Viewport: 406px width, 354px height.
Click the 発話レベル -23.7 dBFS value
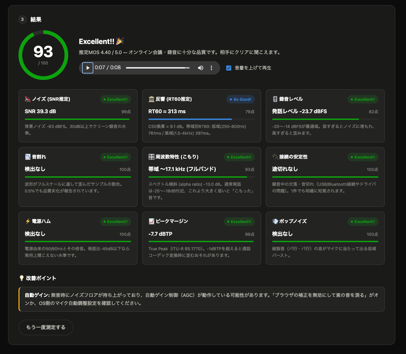[x=299, y=112]
